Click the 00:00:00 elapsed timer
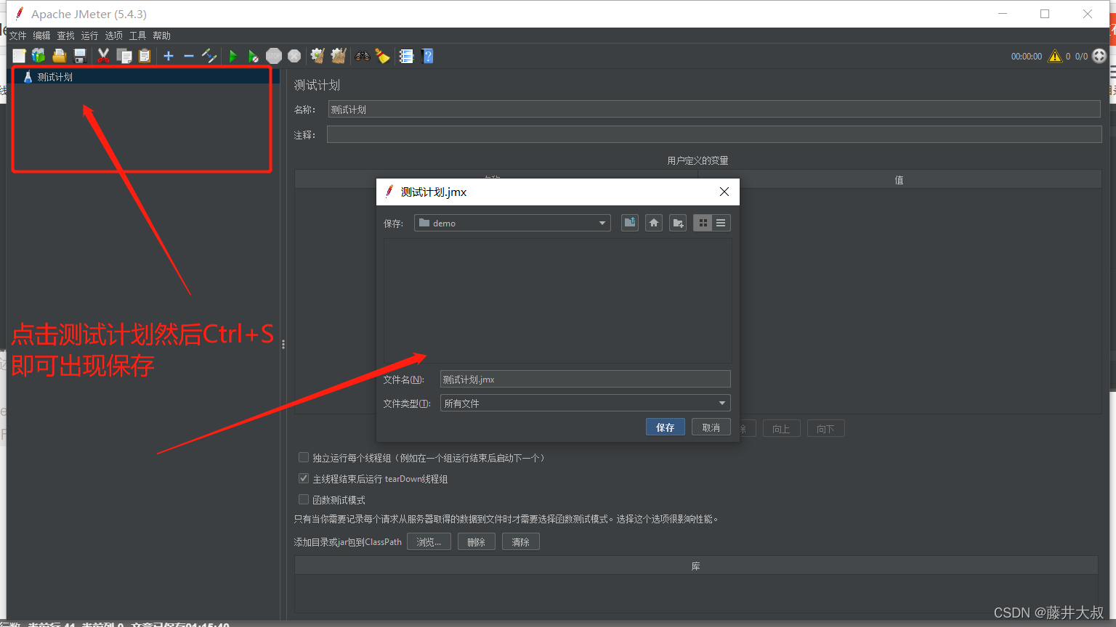 [1027, 56]
